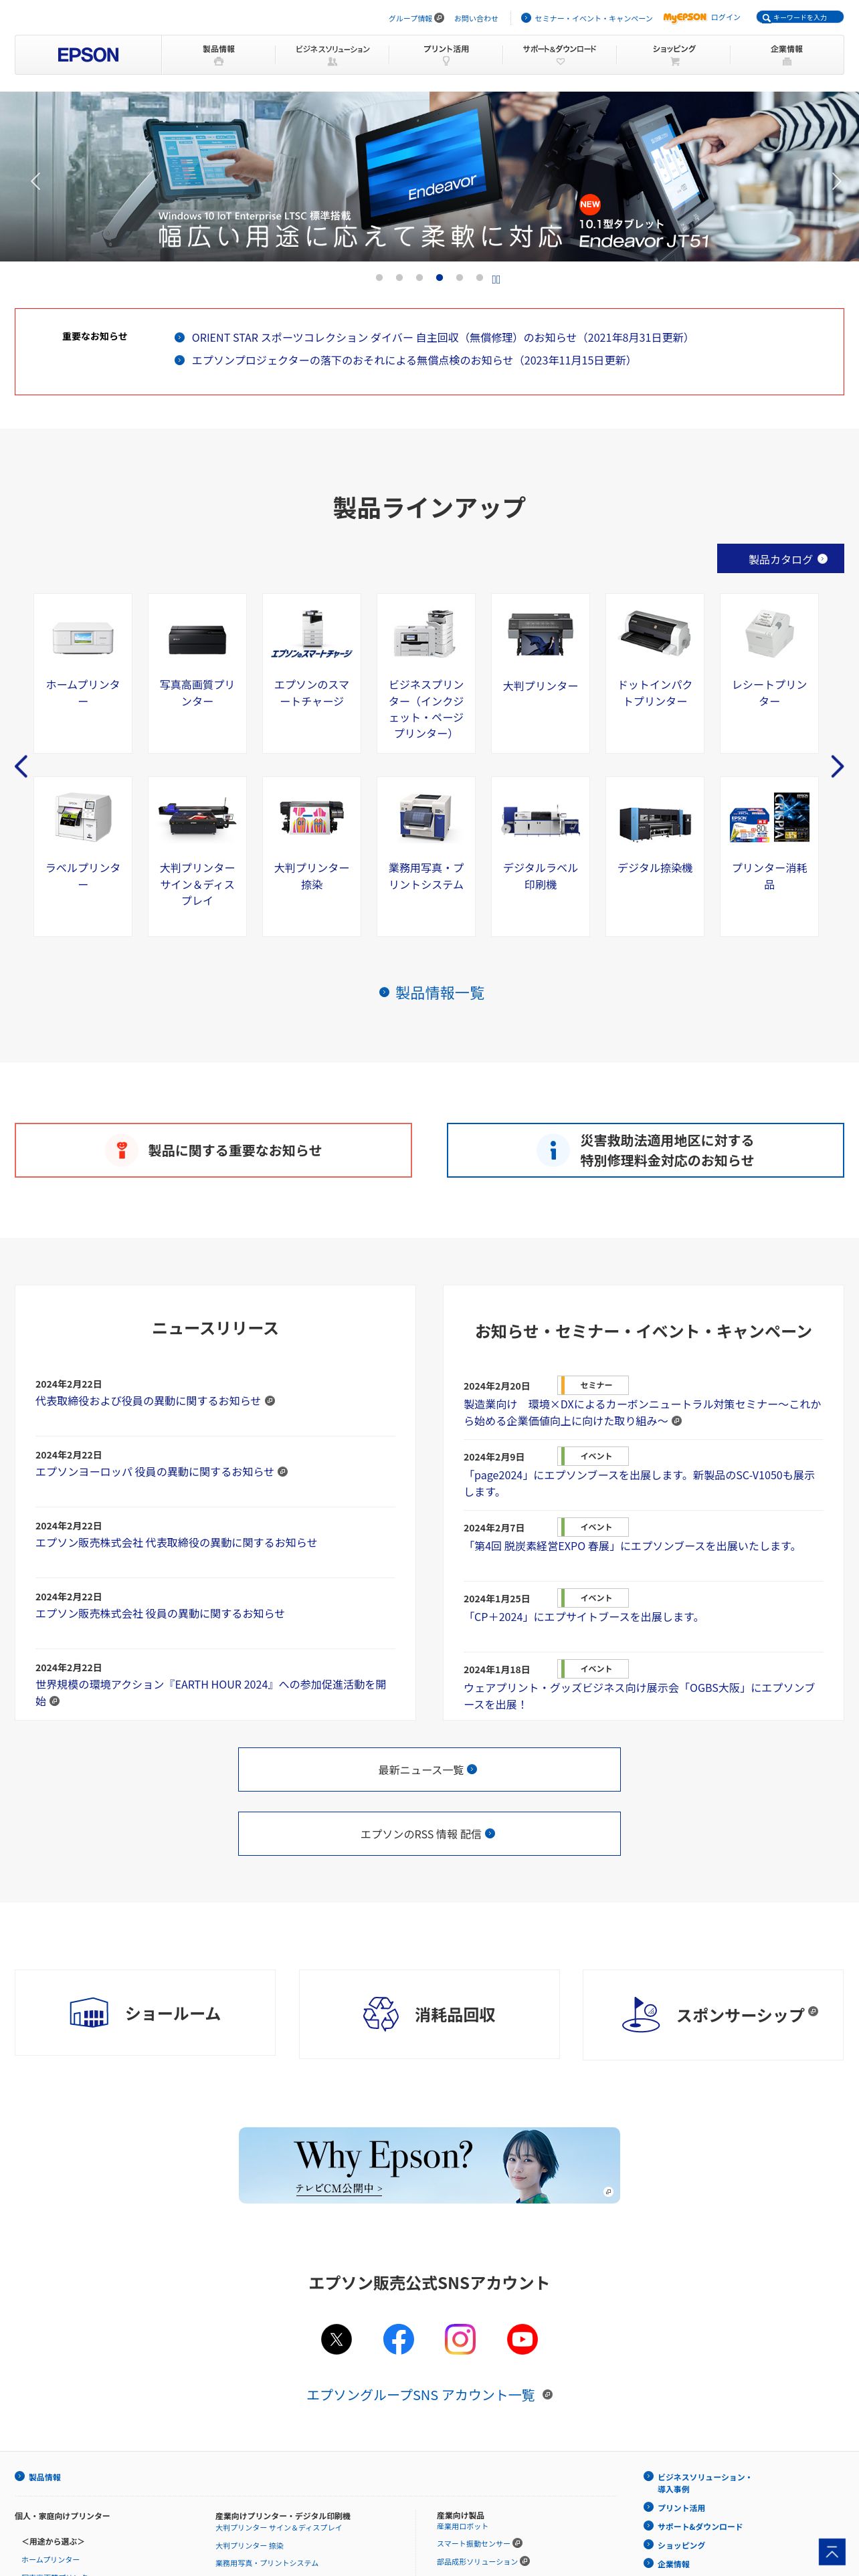Open the プリンター消耗品 product card
The width and height of the screenshot is (859, 2576).
[x=769, y=856]
